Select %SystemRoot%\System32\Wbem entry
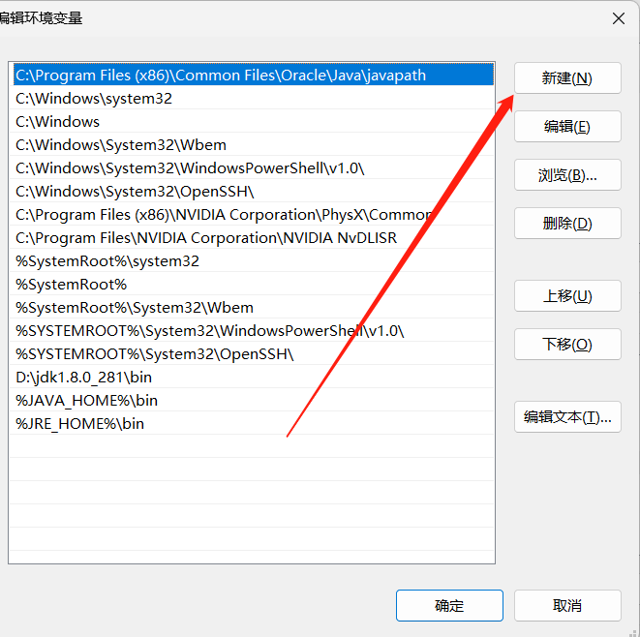Viewport: 640px width, 637px height. [252, 308]
